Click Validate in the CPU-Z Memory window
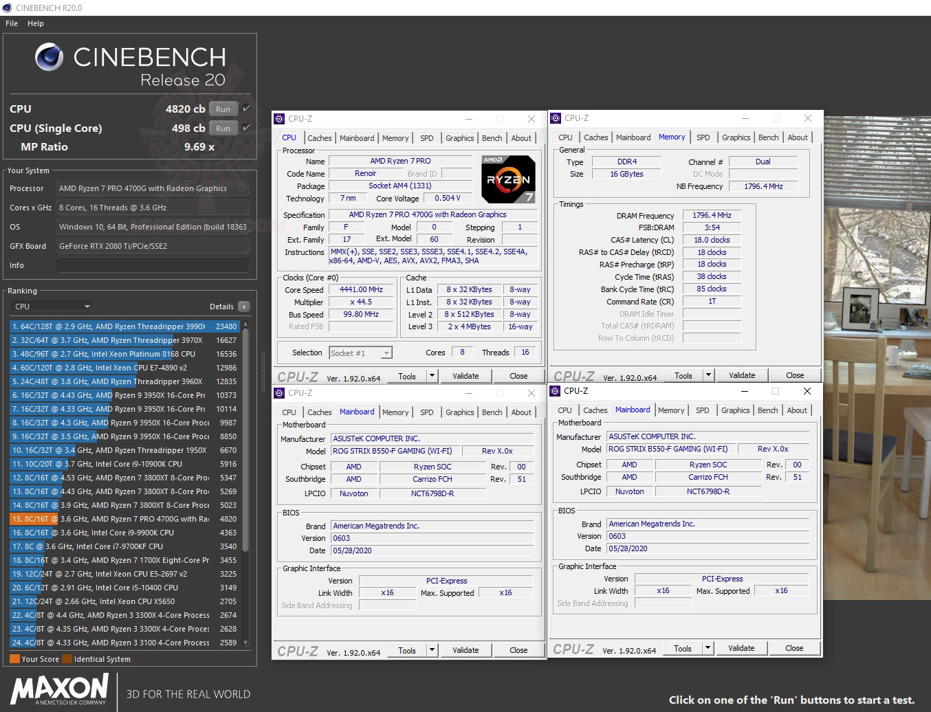931x712 pixels. pyautogui.click(x=742, y=375)
